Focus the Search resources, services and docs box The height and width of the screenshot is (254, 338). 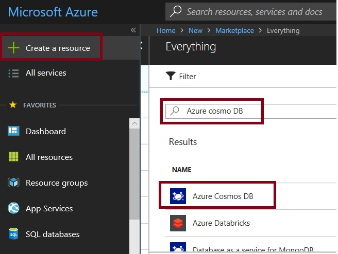tap(251, 12)
